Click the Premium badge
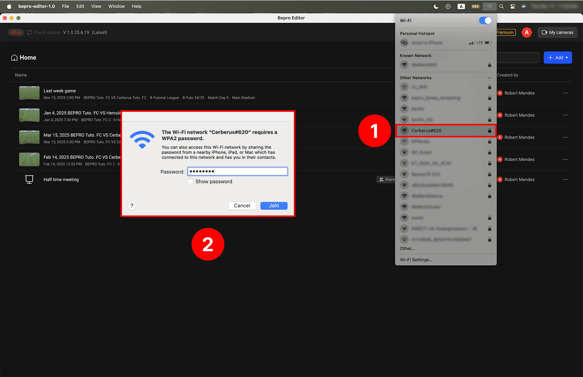Viewport: 583px width, 377px height. 506,32
